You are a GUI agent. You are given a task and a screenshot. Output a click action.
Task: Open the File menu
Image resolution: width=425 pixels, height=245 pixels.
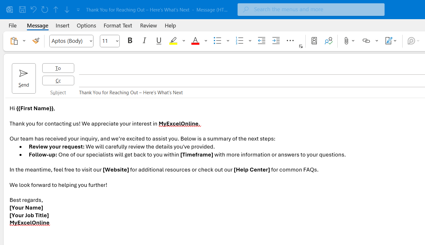point(12,26)
